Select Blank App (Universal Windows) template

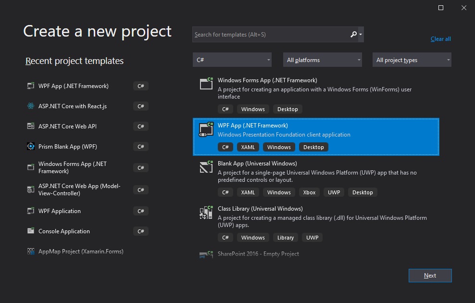(316, 179)
